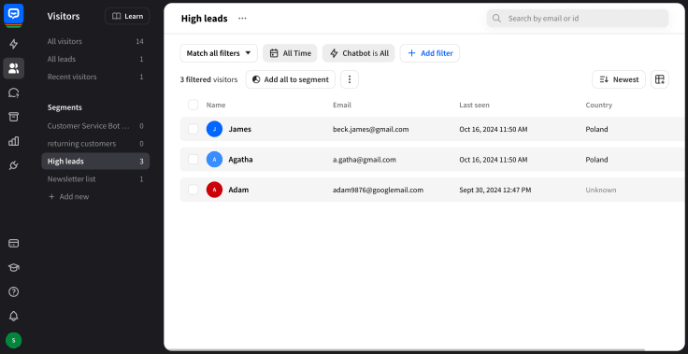Click the Last seen column header

coord(474,105)
